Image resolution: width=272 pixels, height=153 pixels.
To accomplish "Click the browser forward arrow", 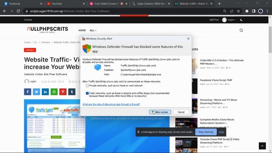I will click(x=11, y=11).
